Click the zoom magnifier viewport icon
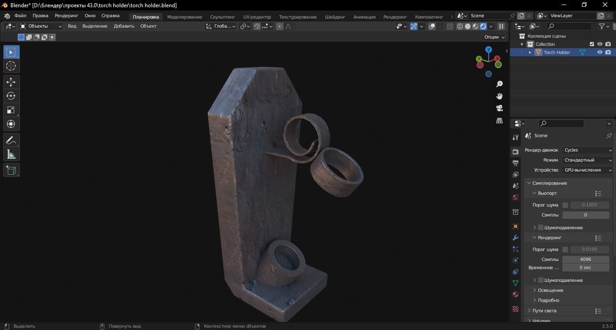The image size is (616, 330). tap(500, 84)
